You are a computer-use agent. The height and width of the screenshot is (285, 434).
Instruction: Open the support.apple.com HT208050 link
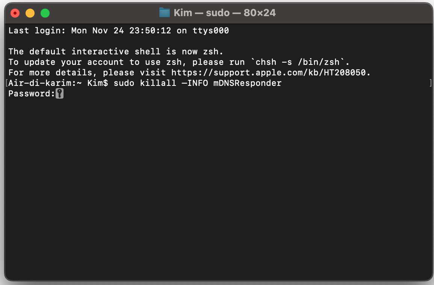click(x=271, y=73)
